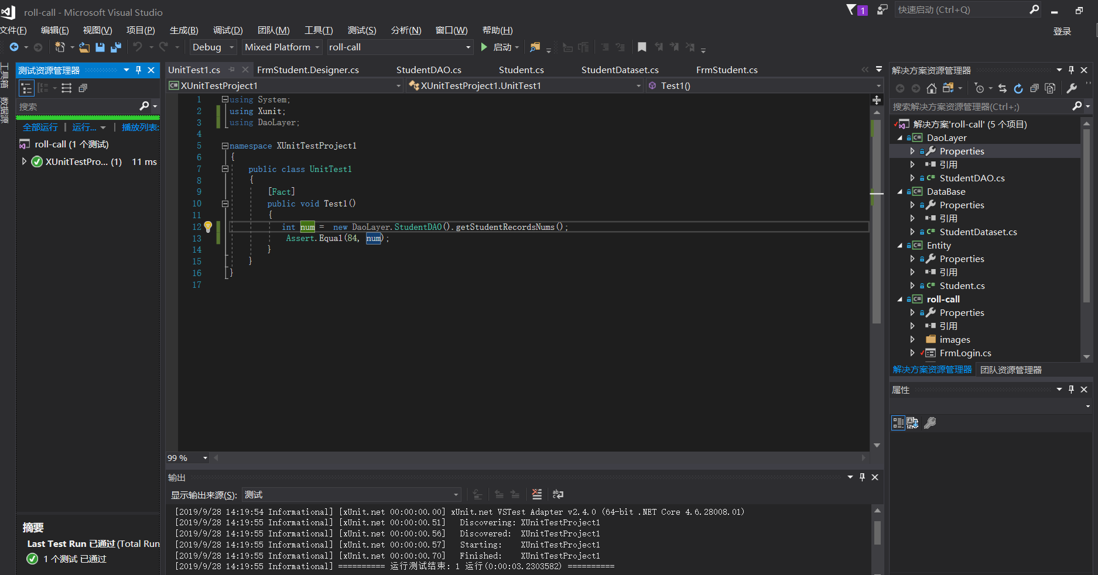The width and height of the screenshot is (1098, 575).
Task: Open the notifications flag icon
Action: coord(852,9)
